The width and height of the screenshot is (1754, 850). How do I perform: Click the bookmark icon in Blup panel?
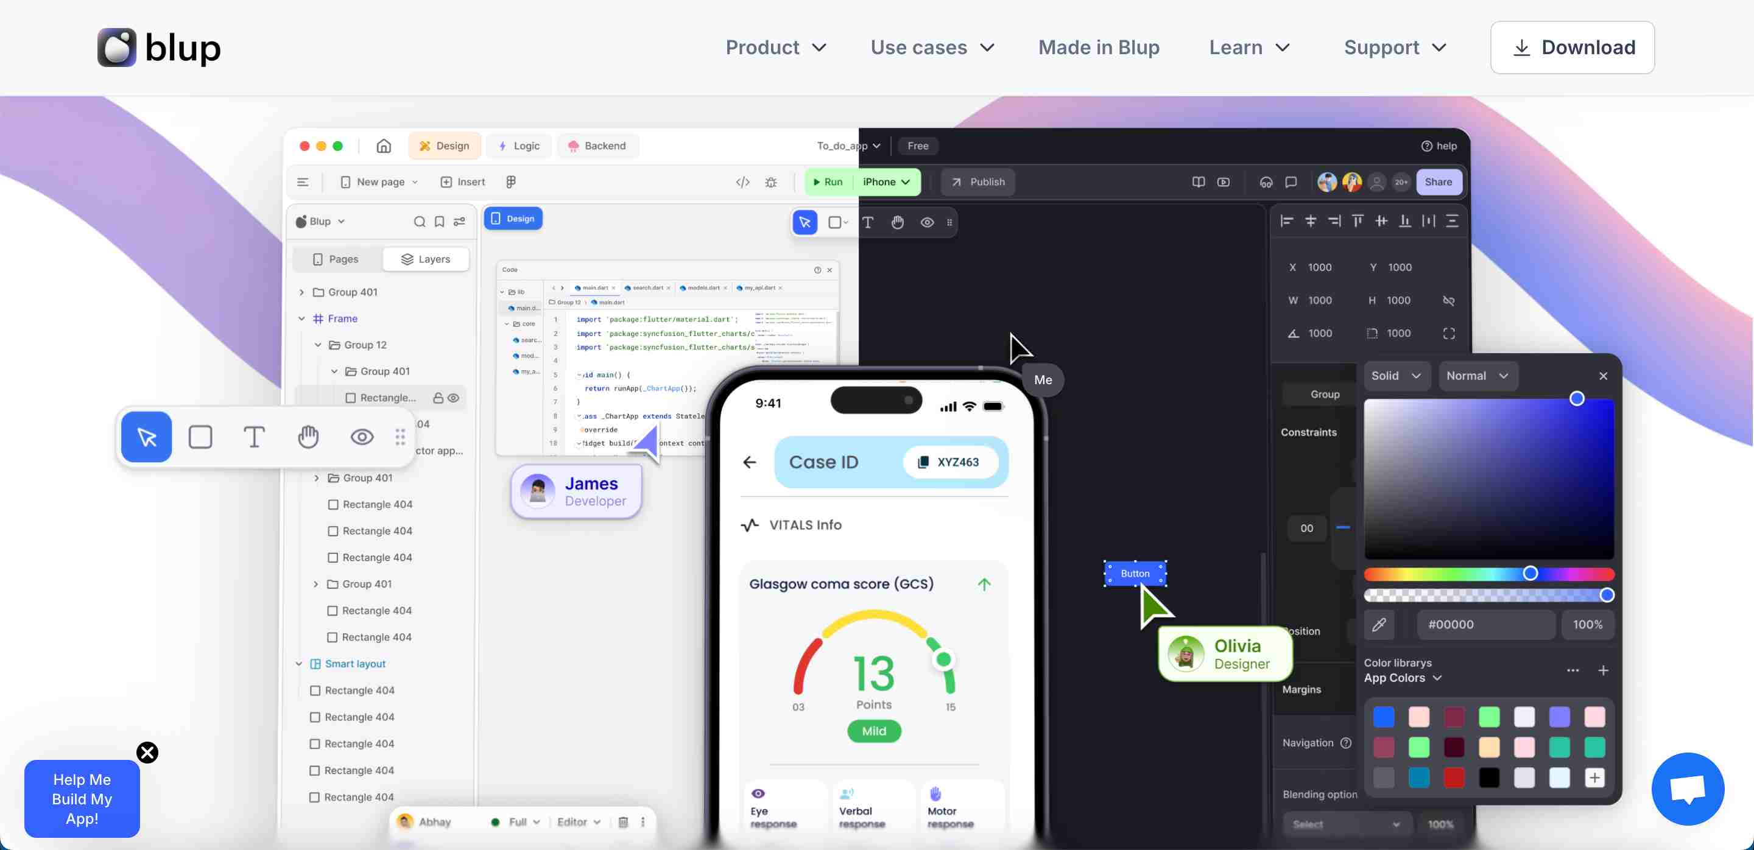[x=439, y=221]
